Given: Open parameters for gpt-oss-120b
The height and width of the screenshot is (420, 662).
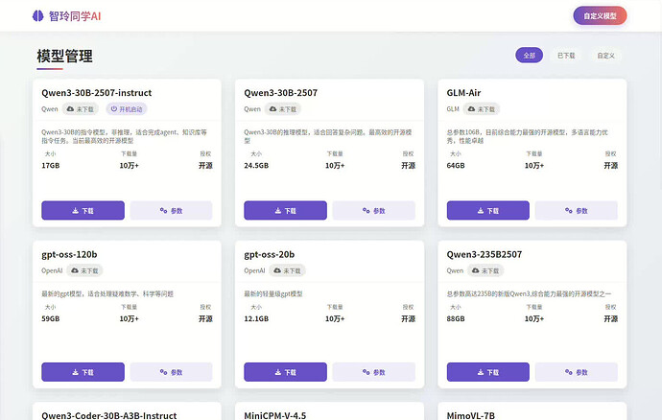Looking at the screenshot, I should tap(171, 372).
